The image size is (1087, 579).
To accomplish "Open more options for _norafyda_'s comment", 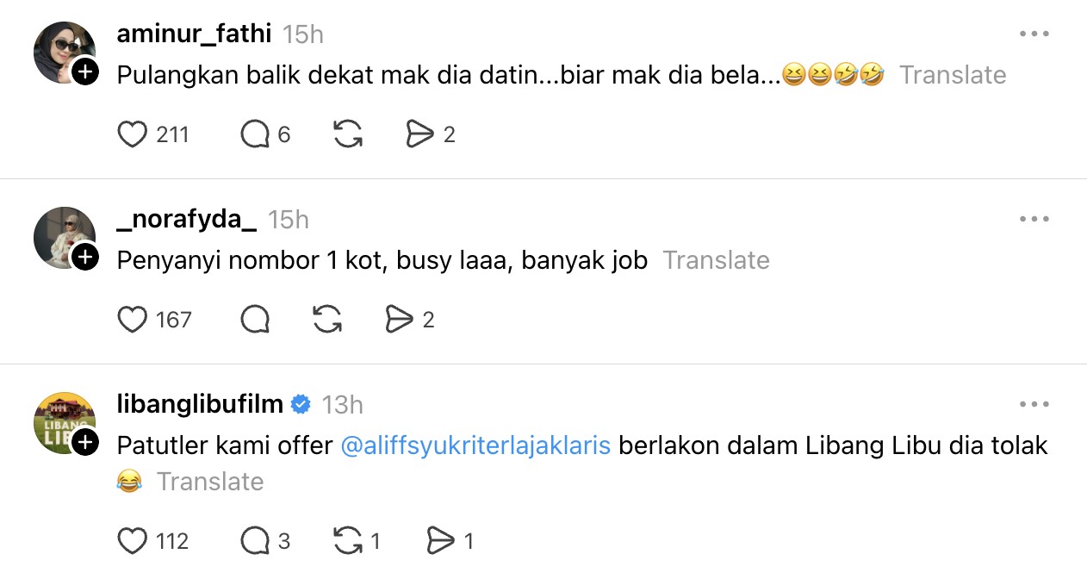I will tap(1034, 219).
